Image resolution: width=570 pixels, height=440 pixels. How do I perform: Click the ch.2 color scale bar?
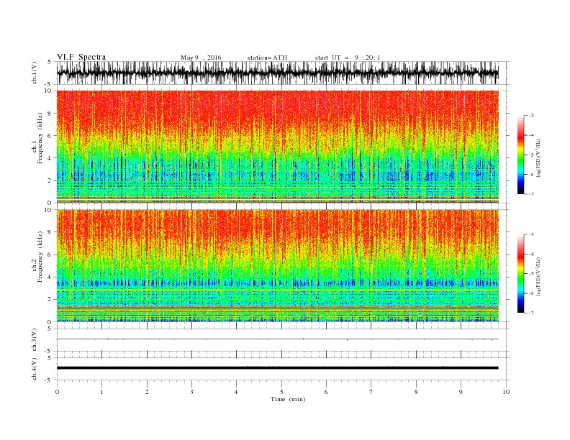coord(520,274)
